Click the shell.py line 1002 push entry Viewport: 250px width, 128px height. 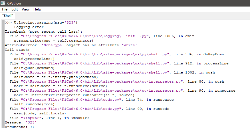click(x=112, y=72)
